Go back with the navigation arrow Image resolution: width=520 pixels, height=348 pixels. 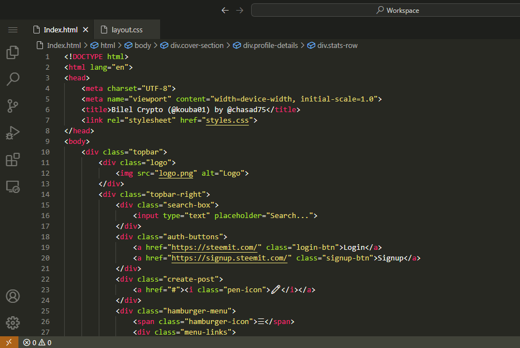point(225,10)
